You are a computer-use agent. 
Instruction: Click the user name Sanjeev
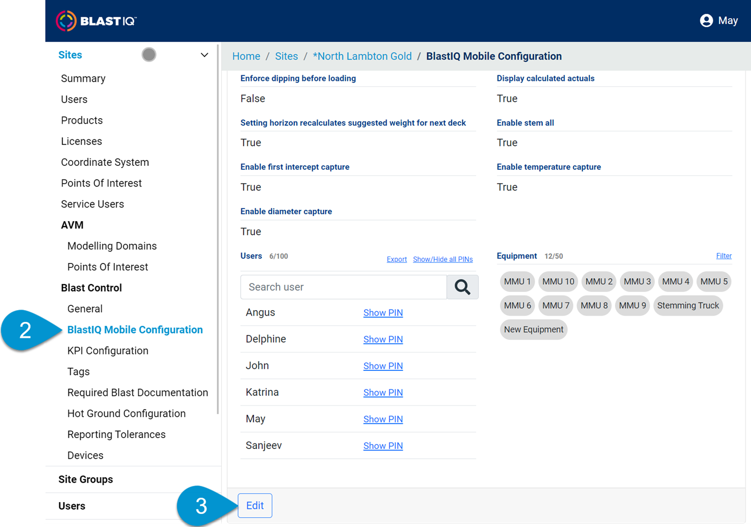(264, 445)
